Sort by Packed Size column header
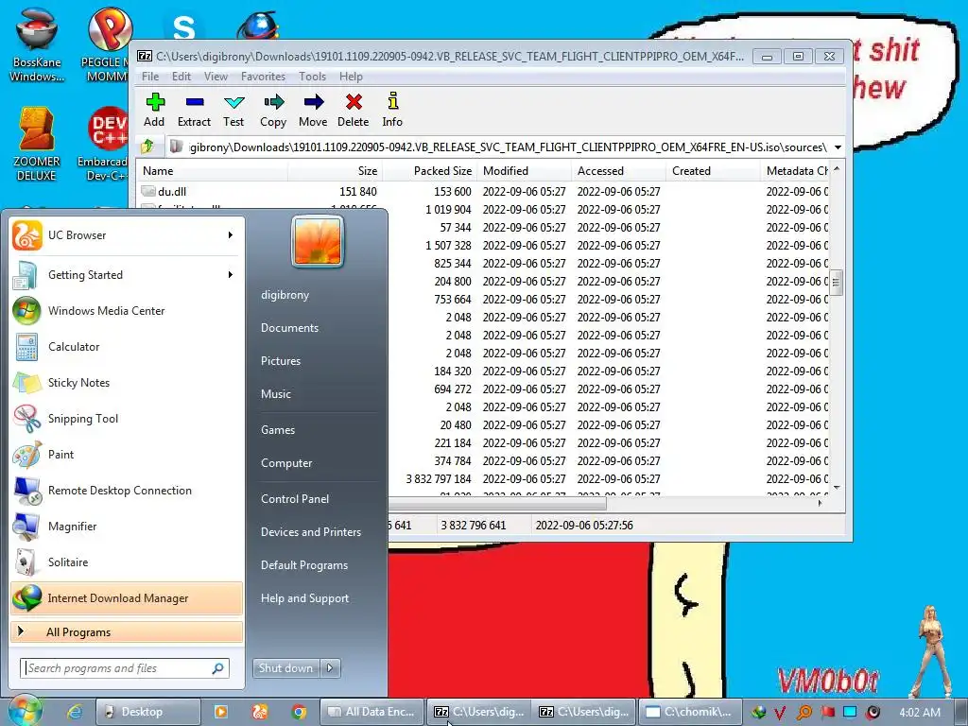 point(430,171)
